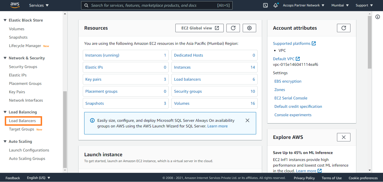383x182 pixels.
Task: Open Console experiments link
Action: point(293,115)
